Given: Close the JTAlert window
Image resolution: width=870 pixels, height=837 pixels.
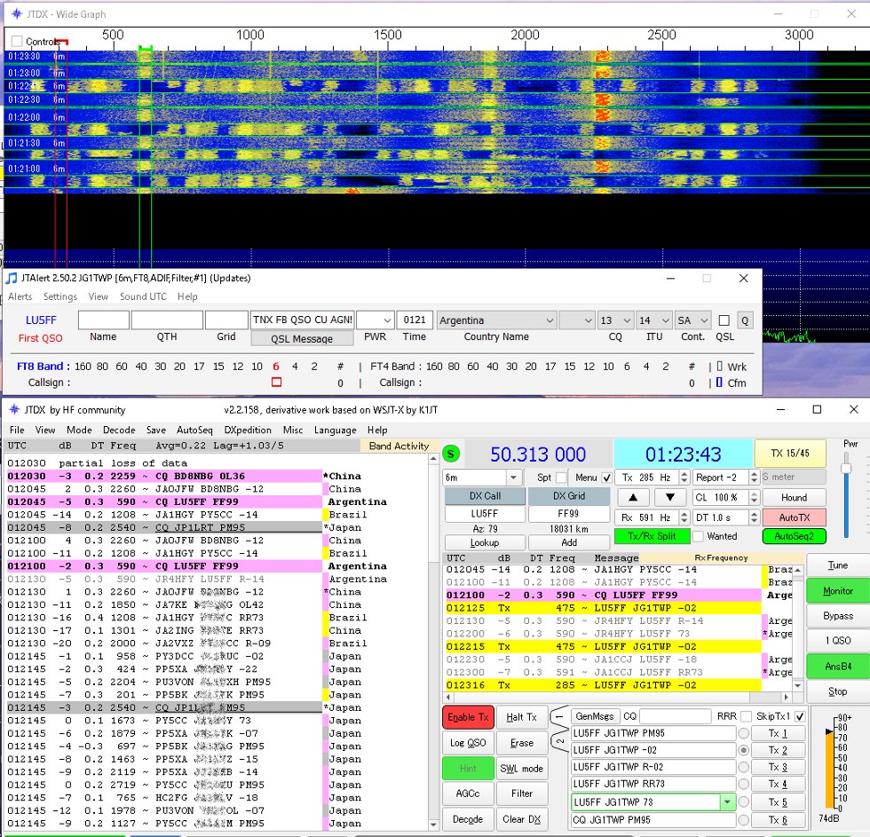Looking at the screenshot, I should click(744, 278).
